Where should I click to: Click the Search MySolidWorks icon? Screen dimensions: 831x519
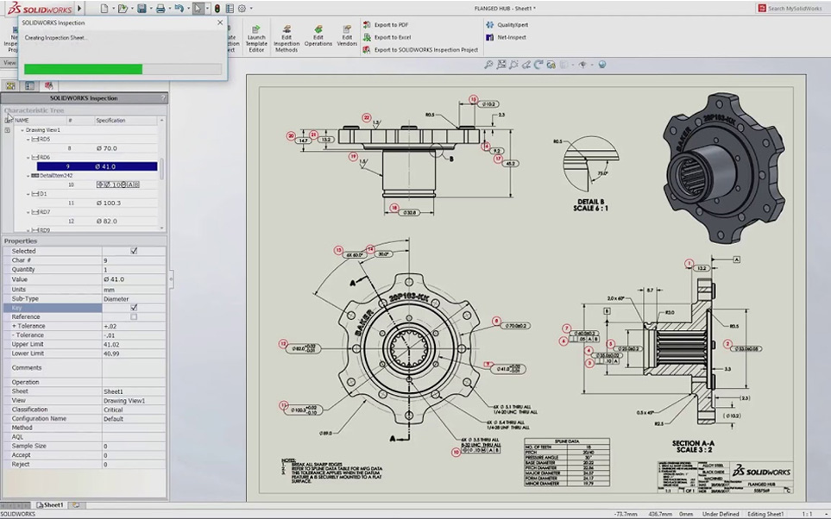point(762,9)
